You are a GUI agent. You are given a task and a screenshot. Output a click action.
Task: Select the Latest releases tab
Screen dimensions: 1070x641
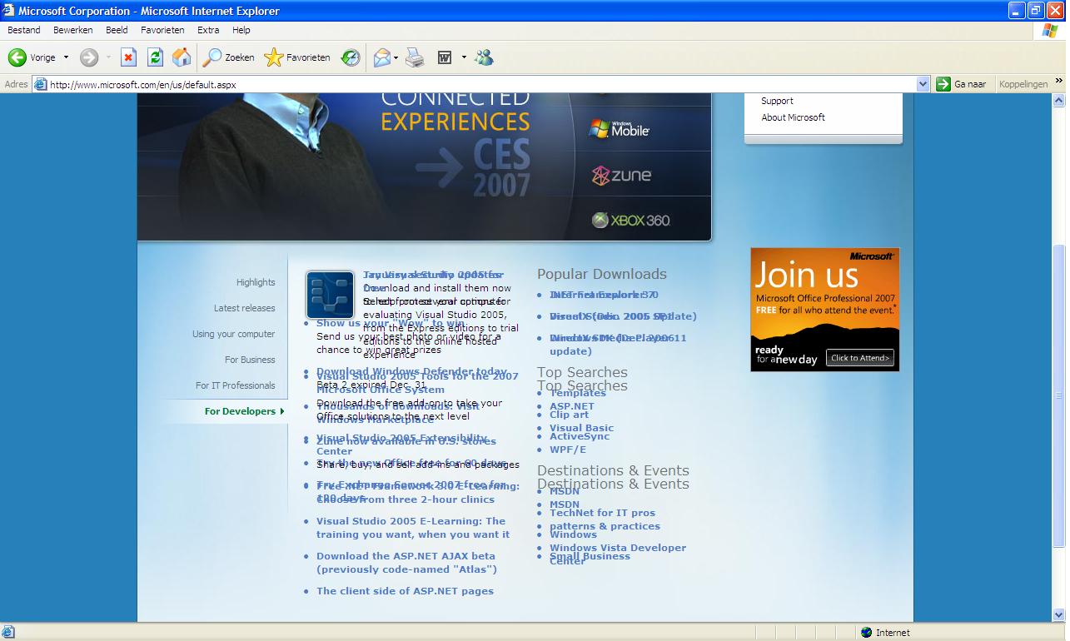point(244,308)
